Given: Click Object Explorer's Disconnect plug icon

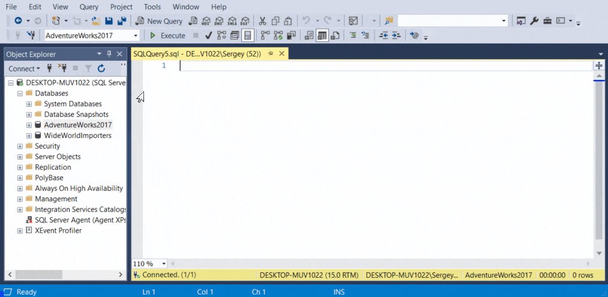Looking at the screenshot, I should [62, 68].
